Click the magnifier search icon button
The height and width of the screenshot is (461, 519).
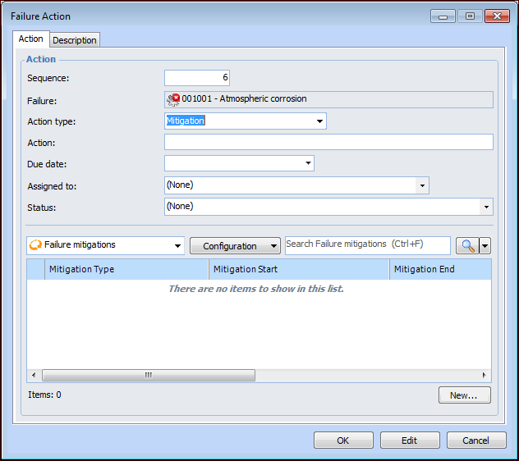(x=467, y=246)
